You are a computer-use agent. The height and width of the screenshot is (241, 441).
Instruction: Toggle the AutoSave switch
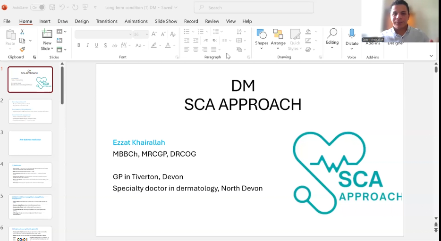[x=38, y=8]
